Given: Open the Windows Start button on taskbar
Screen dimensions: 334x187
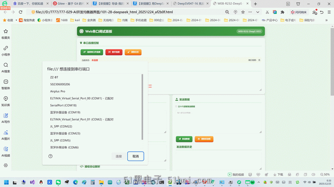Looking at the screenshot, I should (7, 182).
